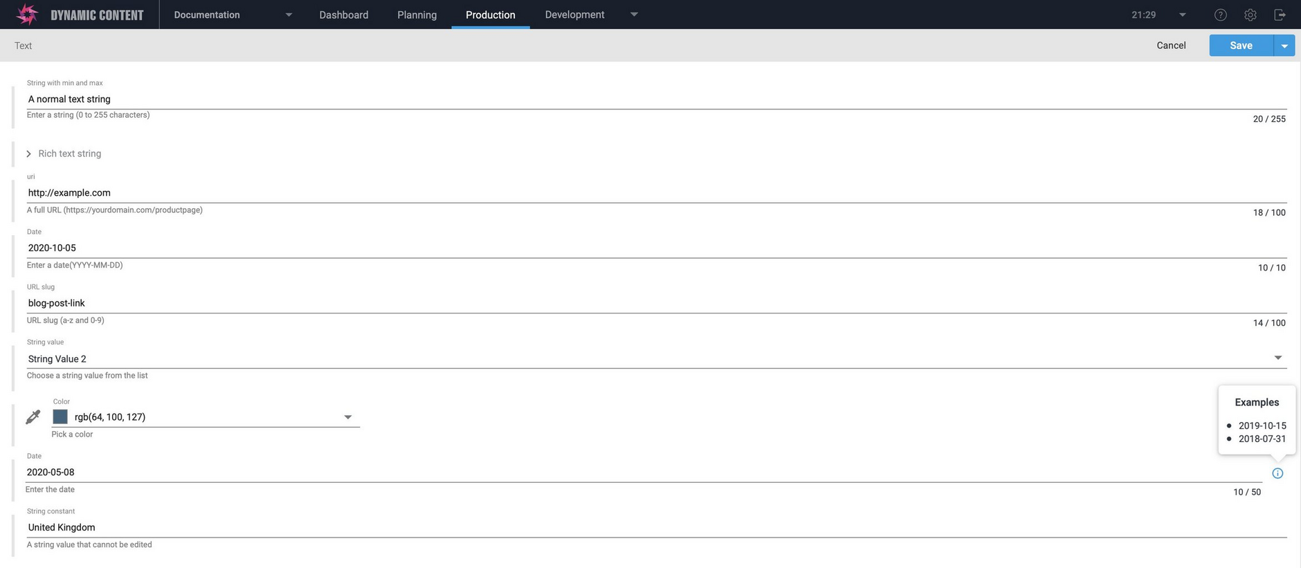Click the Dynamic Content logo icon
Image resolution: width=1301 pixels, height=568 pixels.
27,15
